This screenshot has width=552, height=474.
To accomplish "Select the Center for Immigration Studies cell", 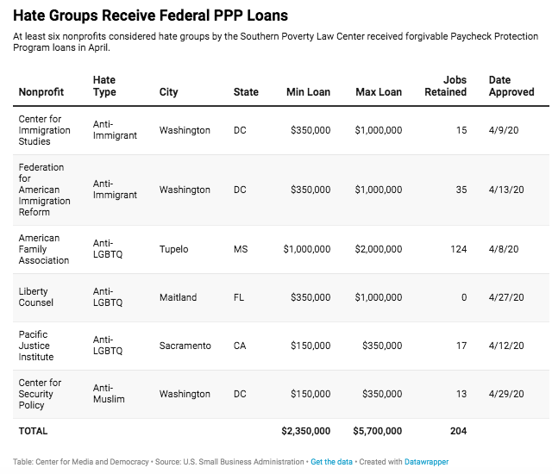I will click(42, 130).
